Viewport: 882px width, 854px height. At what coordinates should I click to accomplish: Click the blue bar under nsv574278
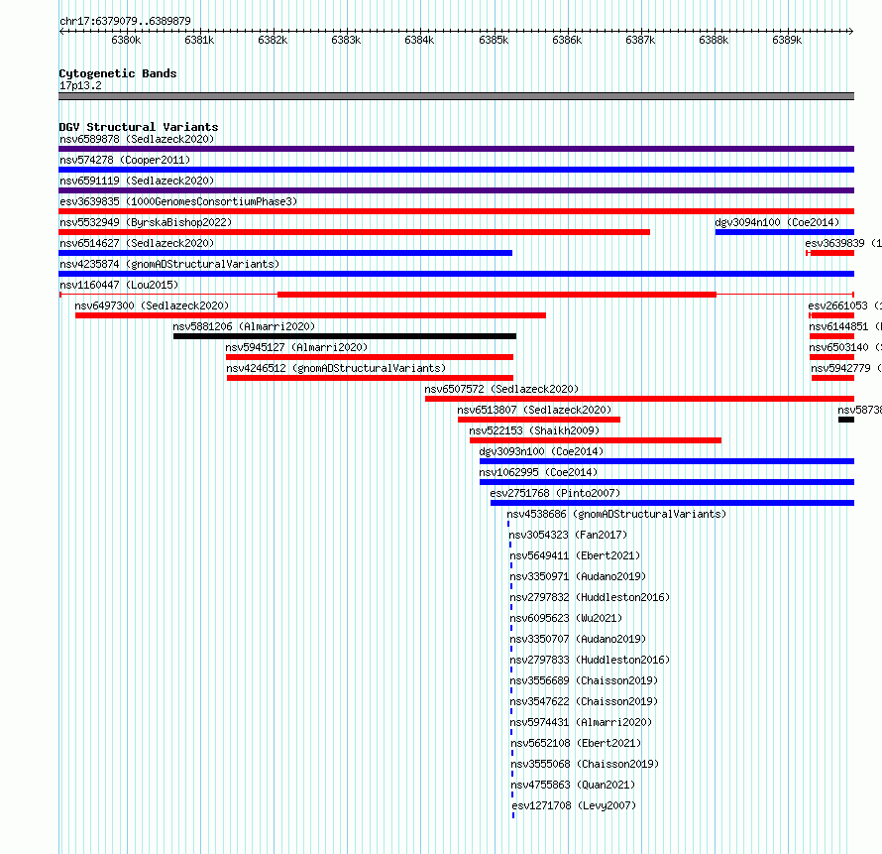456,170
